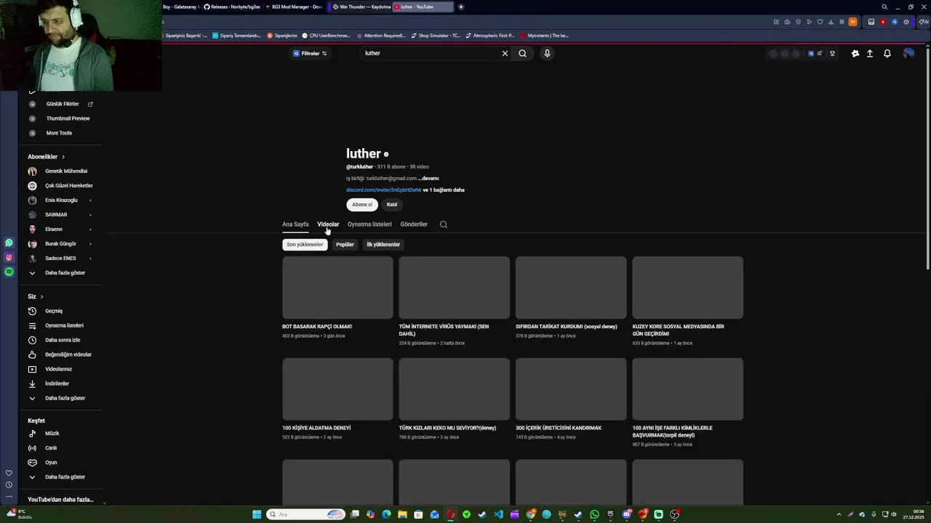Image resolution: width=931 pixels, height=523 pixels.
Task: Select the İlk yüklenenler sort chip
Action: [x=383, y=245]
